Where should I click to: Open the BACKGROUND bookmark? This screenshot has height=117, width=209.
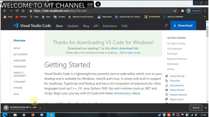click(x=152, y=17)
